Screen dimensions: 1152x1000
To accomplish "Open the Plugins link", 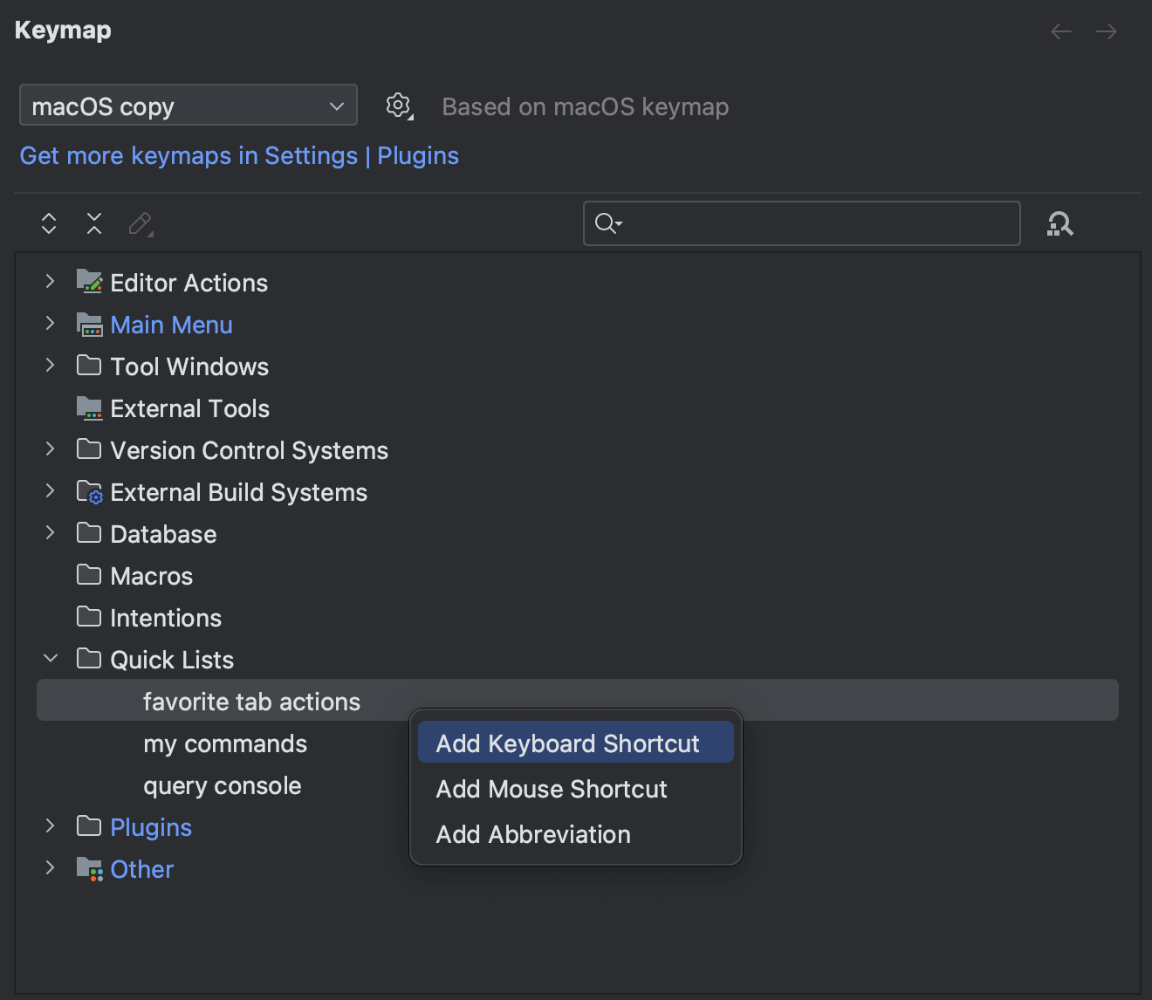I will [417, 155].
